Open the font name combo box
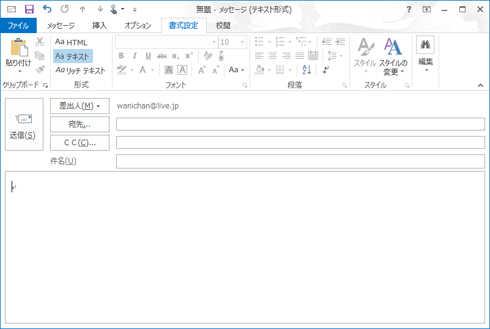The height and width of the screenshot is (329, 490). coord(166,42)
